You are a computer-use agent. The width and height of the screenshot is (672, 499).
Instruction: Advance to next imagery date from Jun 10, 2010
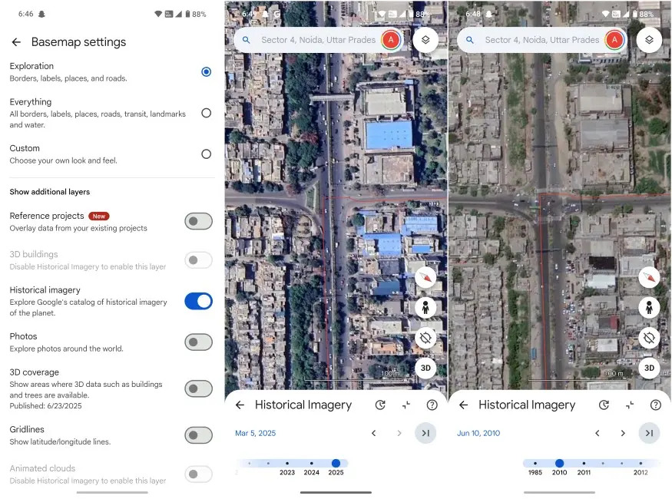coord(623,434)
